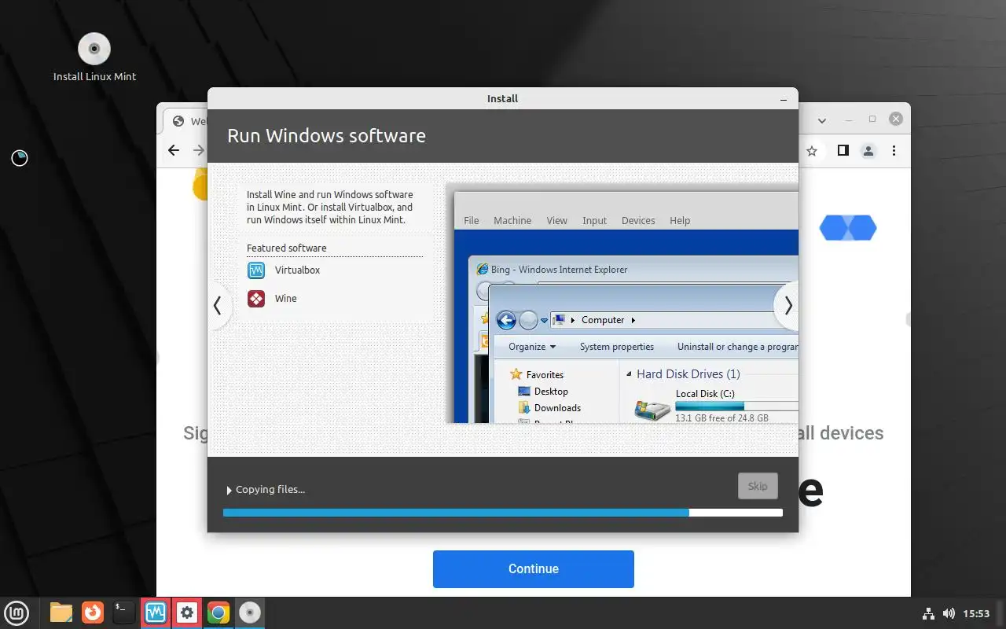Click the Input menu in the slide screenshot

tap(594, 221)
